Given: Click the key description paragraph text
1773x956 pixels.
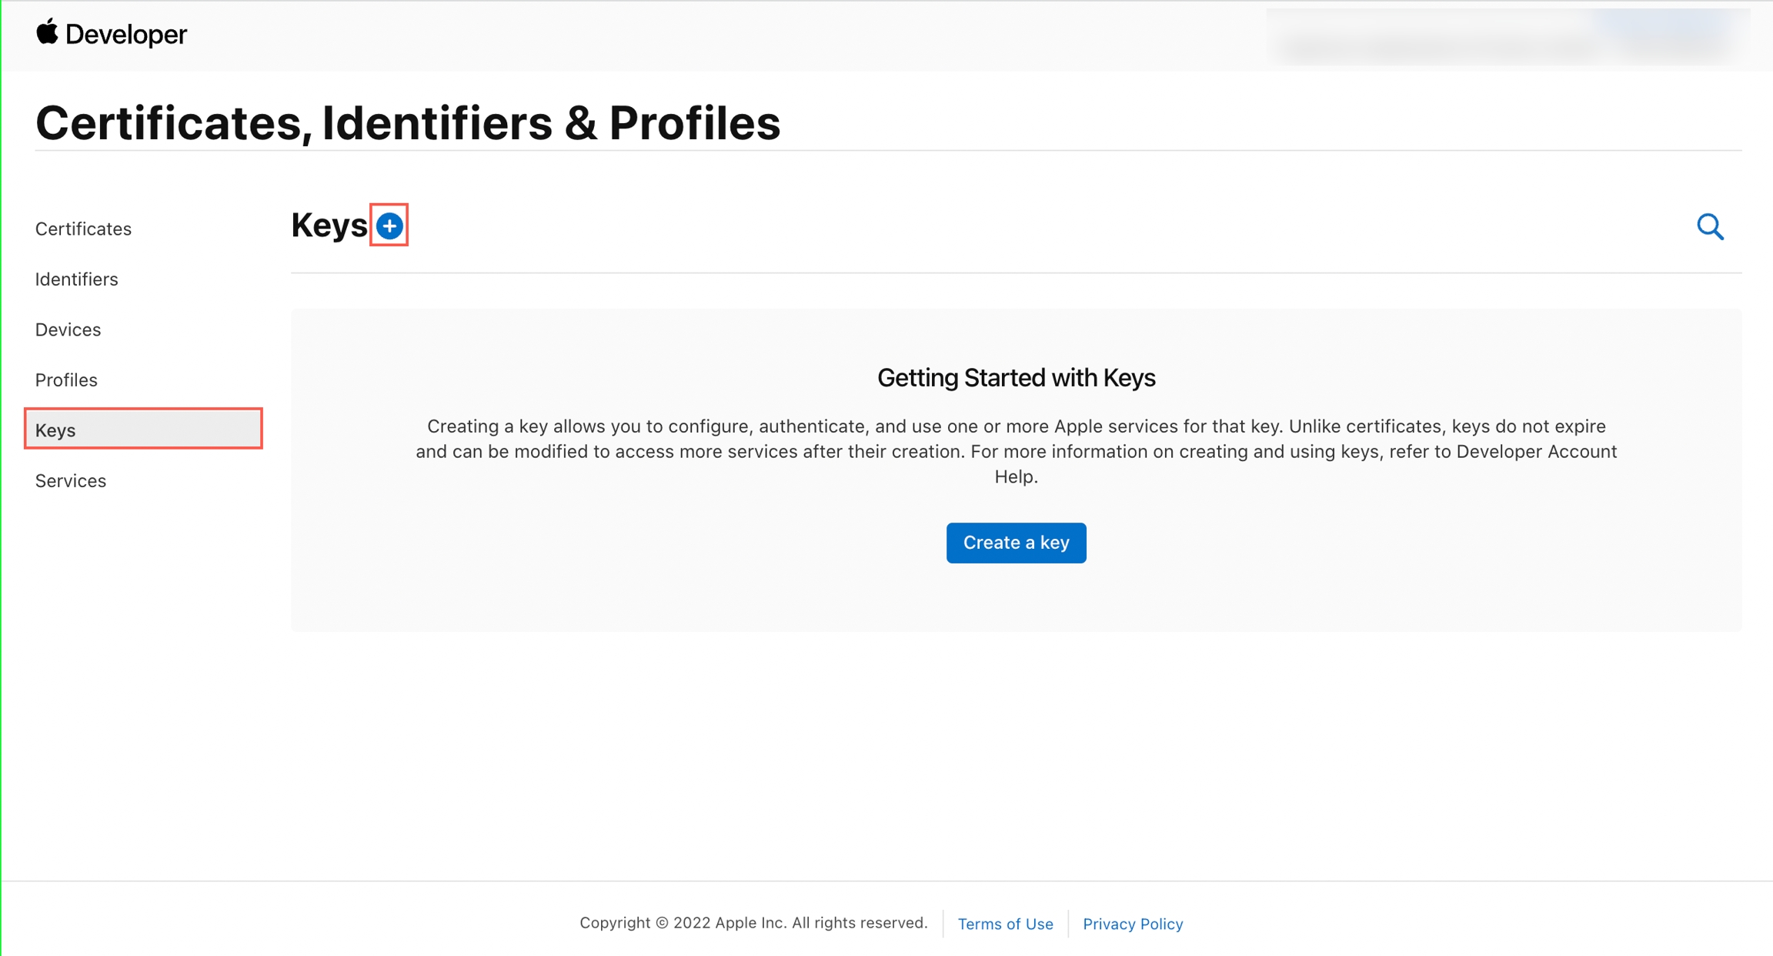Looking at the screenshot, I should click(1016, 439).
